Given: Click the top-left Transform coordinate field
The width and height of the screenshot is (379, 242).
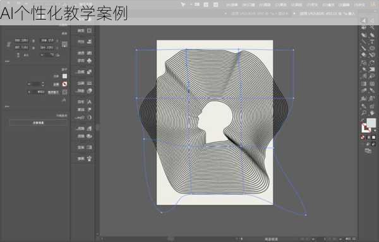Looking at the screenshot, I should coord(21,40).
